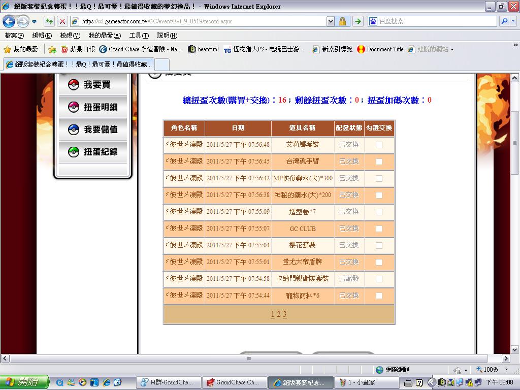Open the recent pages dropdown arrow
This screenshot has width=520, height=390.
tap(35, 21)
